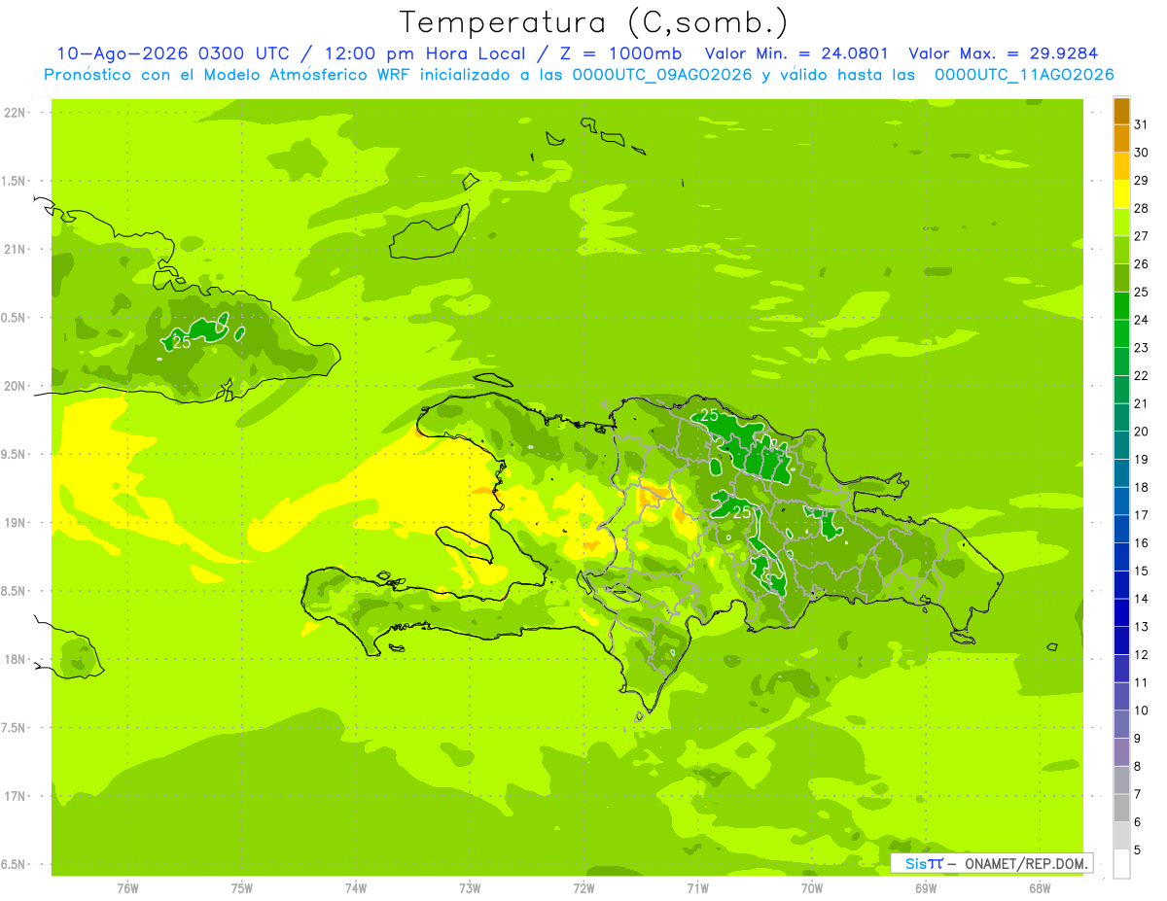The height and width of the screenshot is (901, 1167).
Task: Click the colorbar label "15"
Action: click(x=1142, y=571)
